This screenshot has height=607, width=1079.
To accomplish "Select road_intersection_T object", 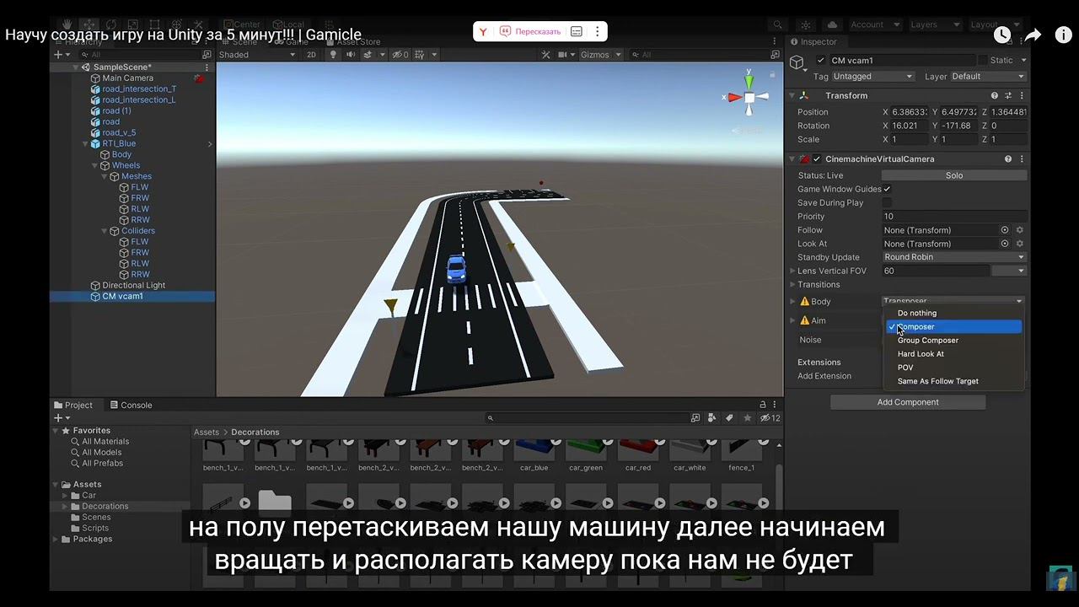I will (139, 89).
